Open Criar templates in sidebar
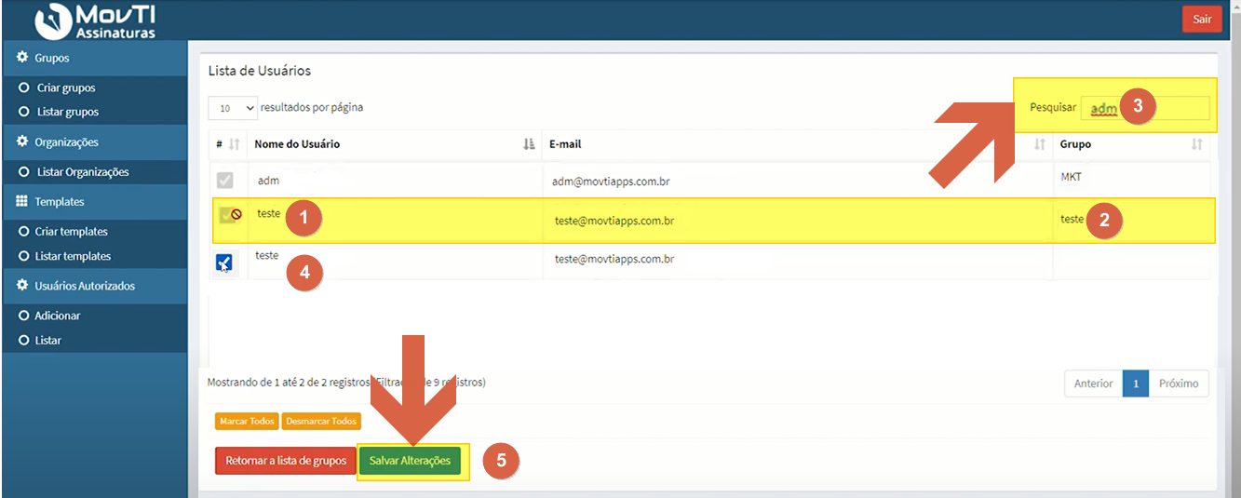This screenshot has height=498, width=1241. point(72,232)
